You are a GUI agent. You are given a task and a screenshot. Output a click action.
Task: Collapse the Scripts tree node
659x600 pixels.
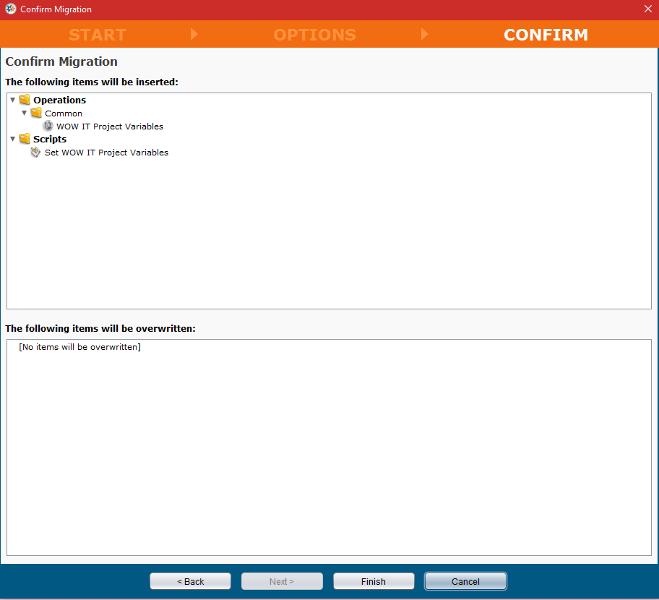coord(13,139)
